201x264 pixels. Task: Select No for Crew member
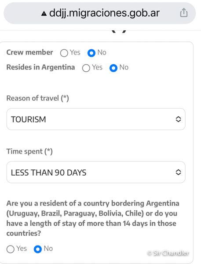[x=91, y=53]
